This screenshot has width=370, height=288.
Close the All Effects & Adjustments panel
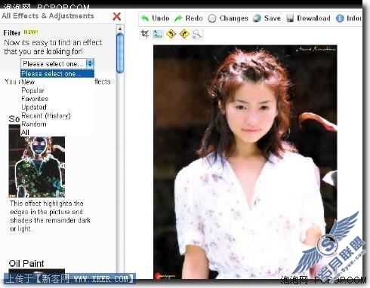tap(117, 17)
